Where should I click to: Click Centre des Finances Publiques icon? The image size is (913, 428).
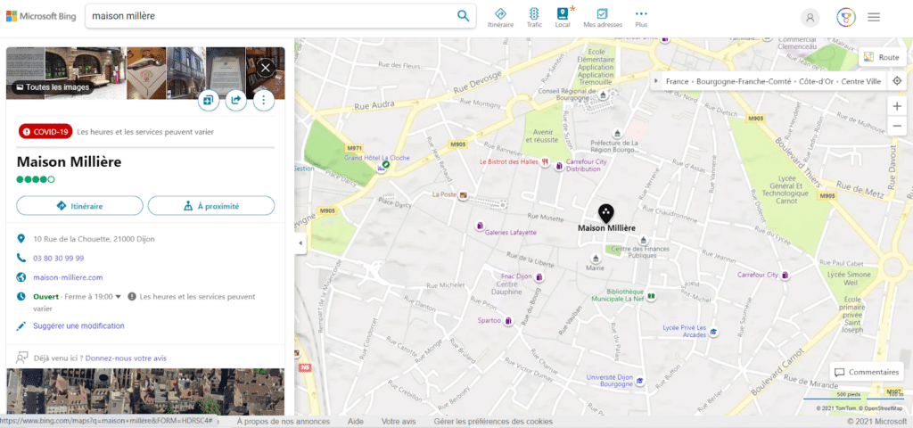(644, 240)
